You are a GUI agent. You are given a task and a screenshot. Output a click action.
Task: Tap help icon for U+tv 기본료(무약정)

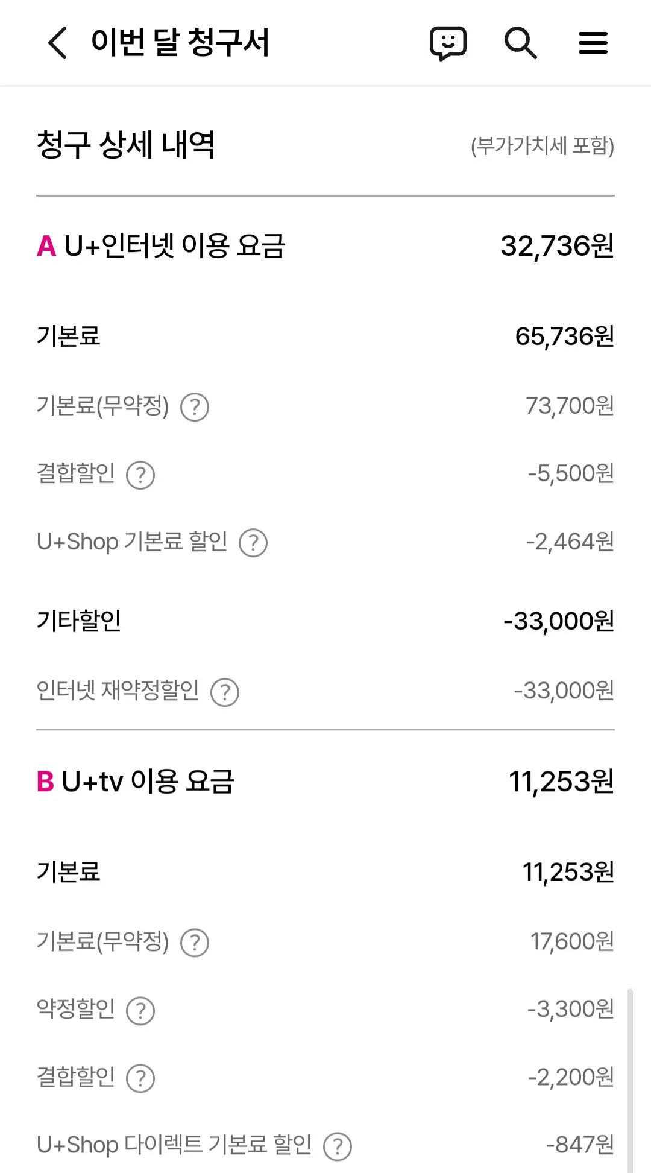(x=195, y=943)
